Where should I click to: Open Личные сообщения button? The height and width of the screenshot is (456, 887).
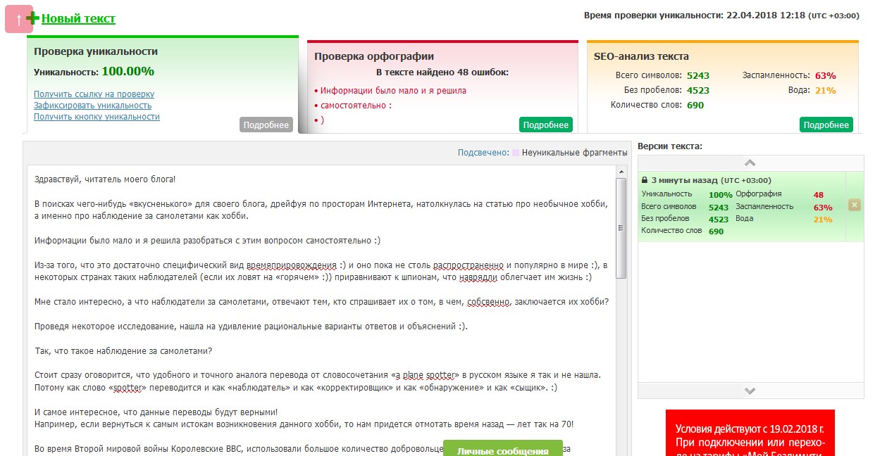click(x=503, y=450)
